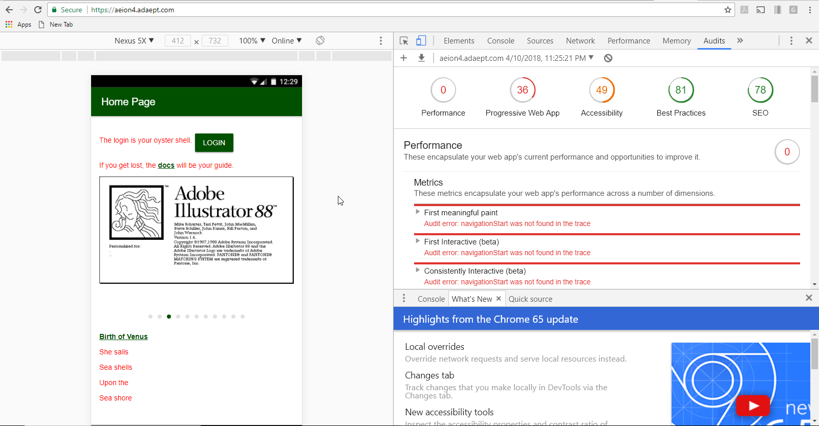Image resolution: width=819 pixels, height=426 pixels.
Task: Switch to the Elements tab
Action: (459, 41)
